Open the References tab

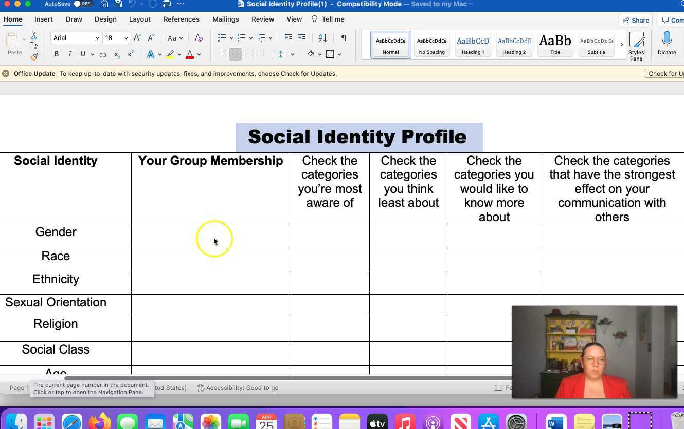click(181, 19)
